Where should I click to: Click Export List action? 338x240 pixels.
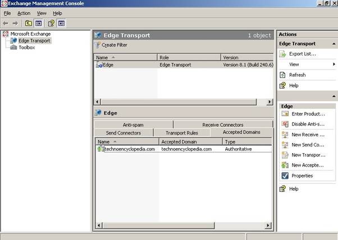(x=303, y=54)
